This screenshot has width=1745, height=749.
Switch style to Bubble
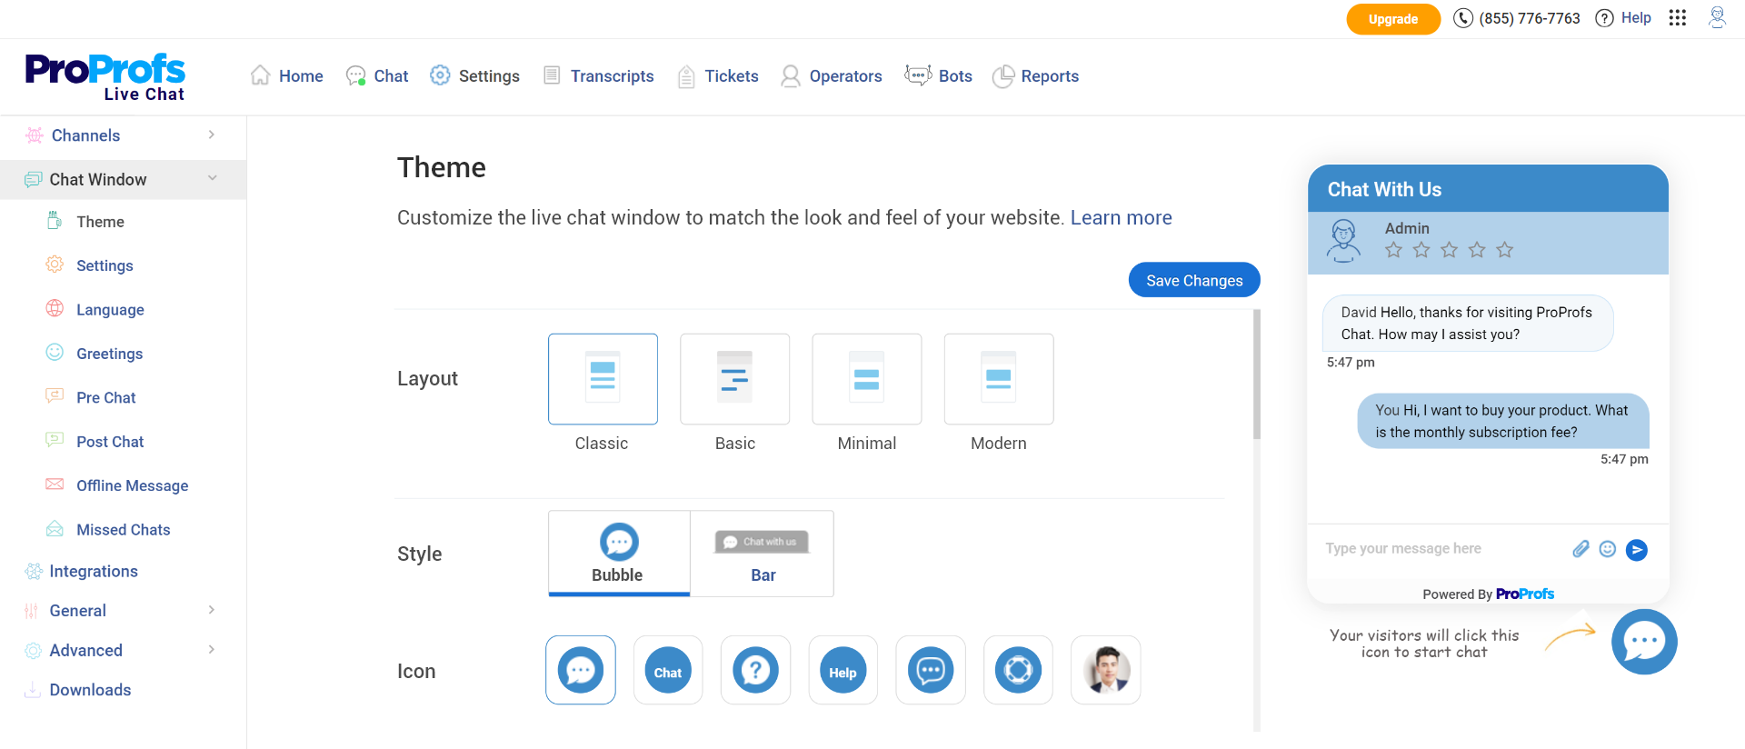(x=619, y=554)
